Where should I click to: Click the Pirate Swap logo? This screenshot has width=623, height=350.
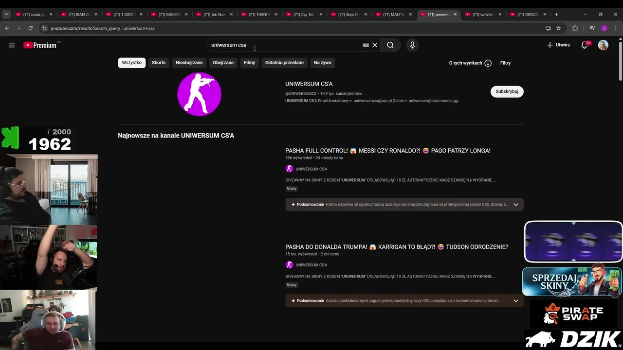tap(573, 314)
